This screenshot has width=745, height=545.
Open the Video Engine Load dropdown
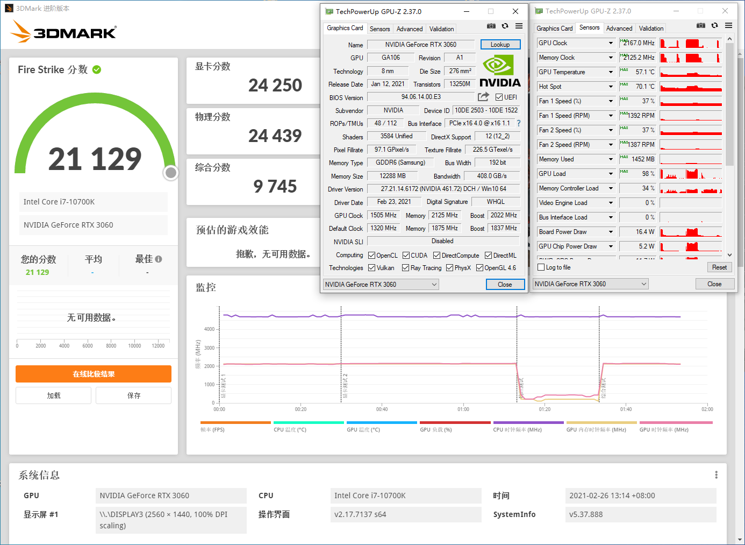(611, 203)
